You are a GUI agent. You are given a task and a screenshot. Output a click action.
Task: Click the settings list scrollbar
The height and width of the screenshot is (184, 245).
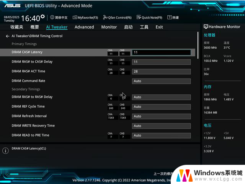(198, 45)
